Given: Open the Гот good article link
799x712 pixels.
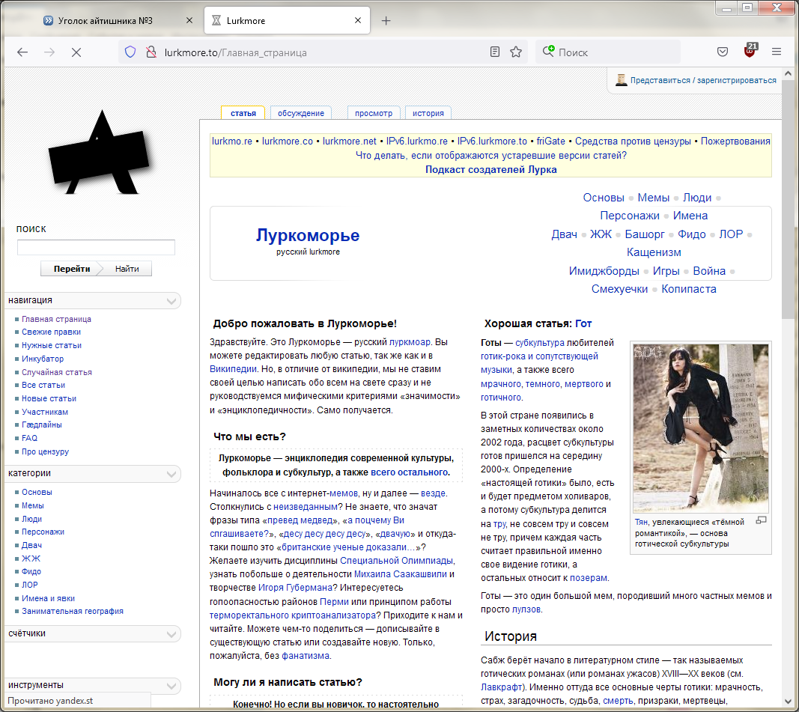Looking at the screenshot, I should (583, 323).
